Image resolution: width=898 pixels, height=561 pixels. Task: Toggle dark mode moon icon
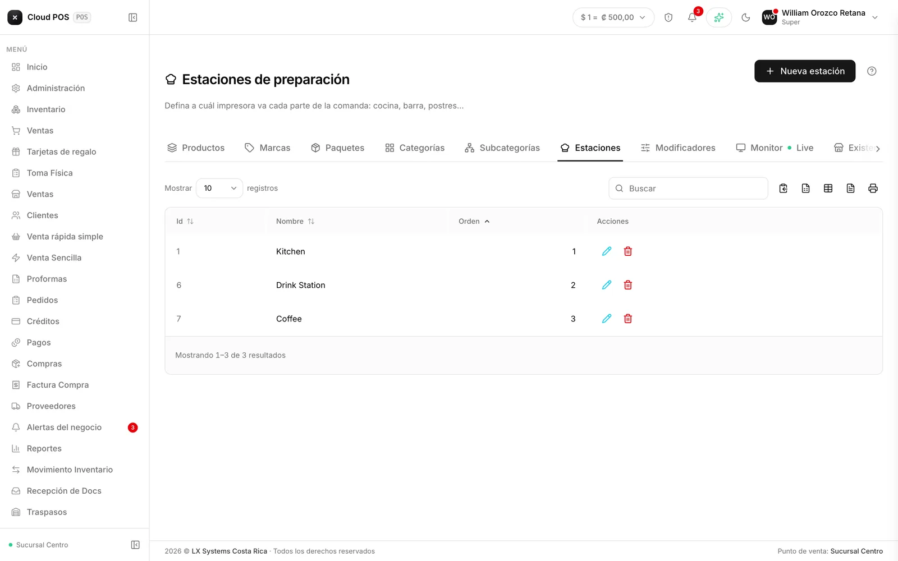click(x=746, y=17)
